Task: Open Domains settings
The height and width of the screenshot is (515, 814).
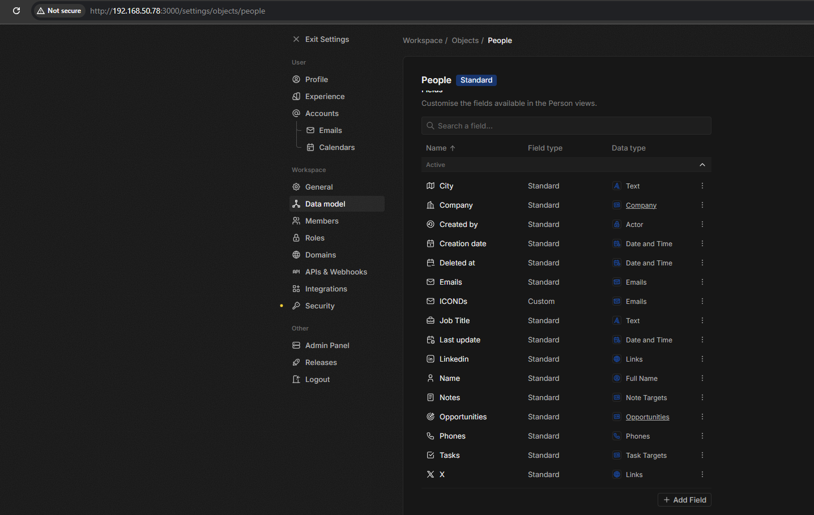Action: click(x=337, y=255)
